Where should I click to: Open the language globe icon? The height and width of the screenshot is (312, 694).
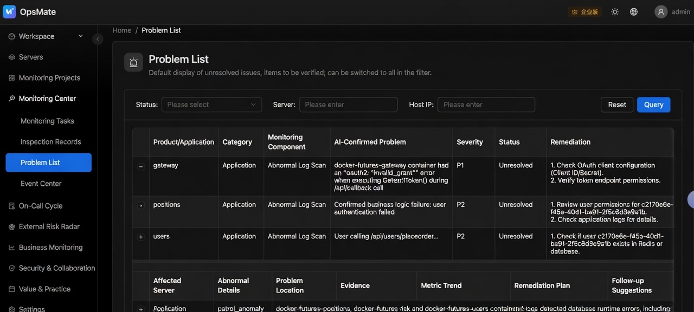tap(634, 12)
